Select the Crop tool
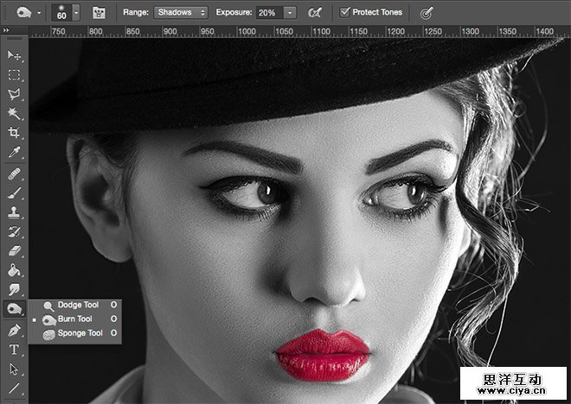This screenshot has width=571, height=404. pos(14,133)
